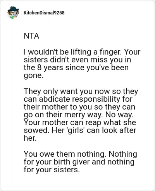Screen dimensions: 155x191
Task: Click the paragraph starting "You owe them nothing"
Action: [x=80, y=162]
